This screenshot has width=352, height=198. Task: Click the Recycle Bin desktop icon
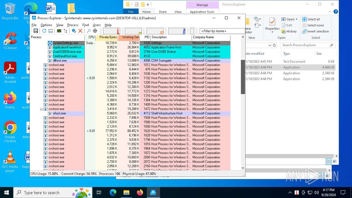[10, 11]
